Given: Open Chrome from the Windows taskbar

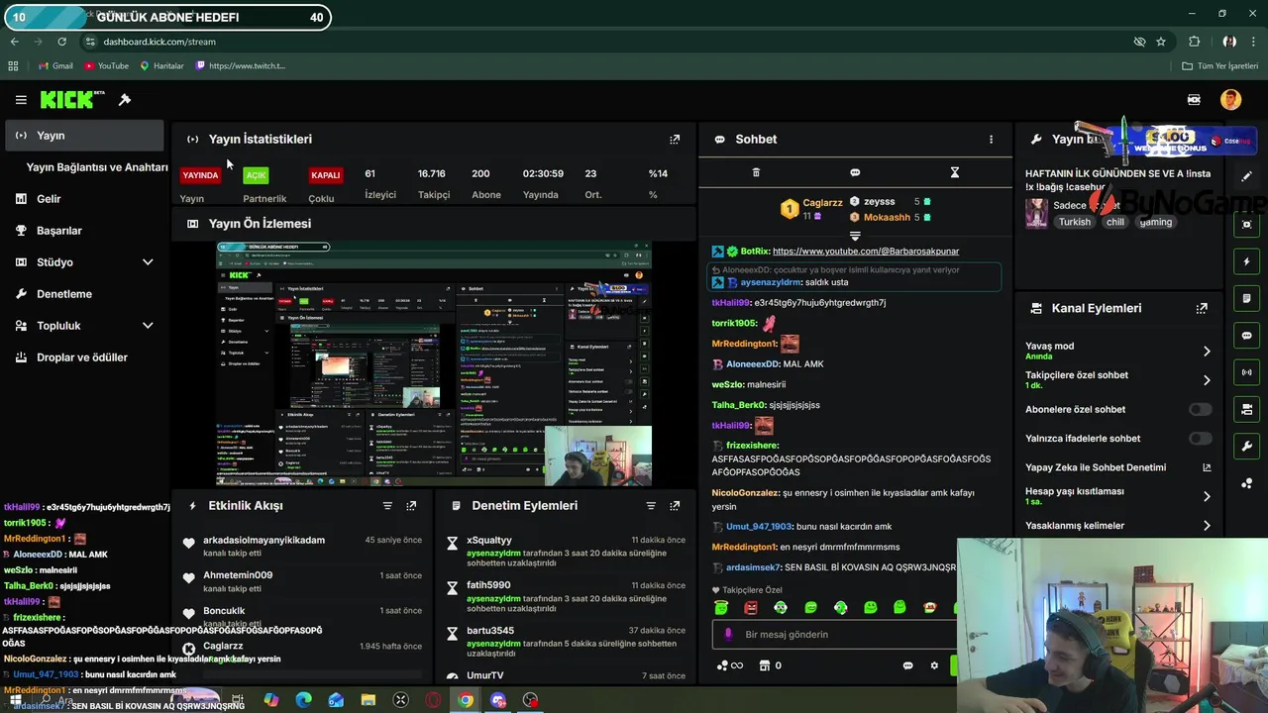Looking at the screenshot, I should [x=466, y=700].
